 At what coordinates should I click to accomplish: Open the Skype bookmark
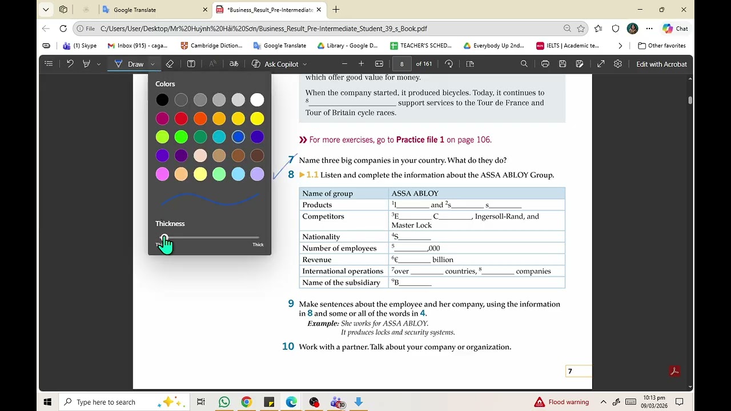click(80, 46)
